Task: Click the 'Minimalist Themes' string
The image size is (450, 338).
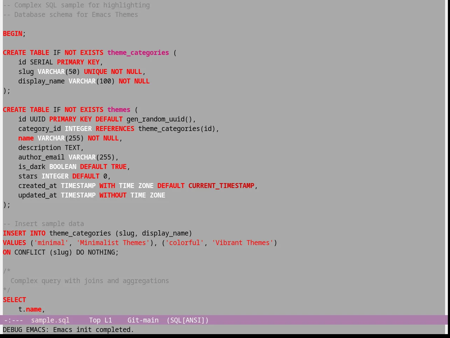Action: [x=113, y=243]
